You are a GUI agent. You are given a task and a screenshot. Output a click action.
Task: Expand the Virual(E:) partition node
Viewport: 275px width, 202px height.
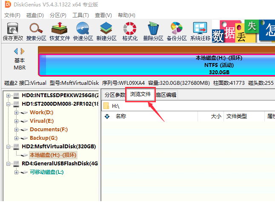[16, 121]
